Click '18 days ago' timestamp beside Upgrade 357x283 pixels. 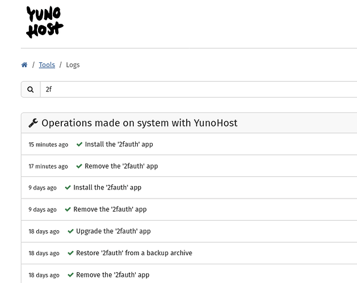pyautogui.click(x=44, y=231)
